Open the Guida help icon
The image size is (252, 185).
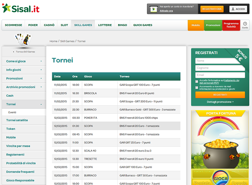tap(245, 25)
